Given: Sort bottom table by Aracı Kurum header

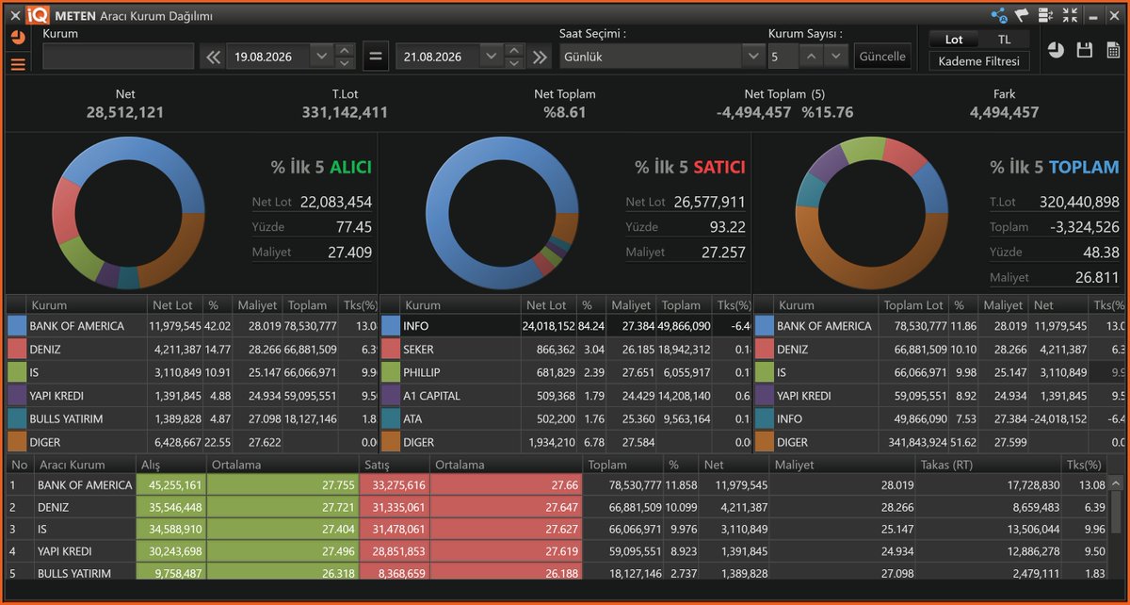Looking at the screenshot, I should (x=85, y=465).
